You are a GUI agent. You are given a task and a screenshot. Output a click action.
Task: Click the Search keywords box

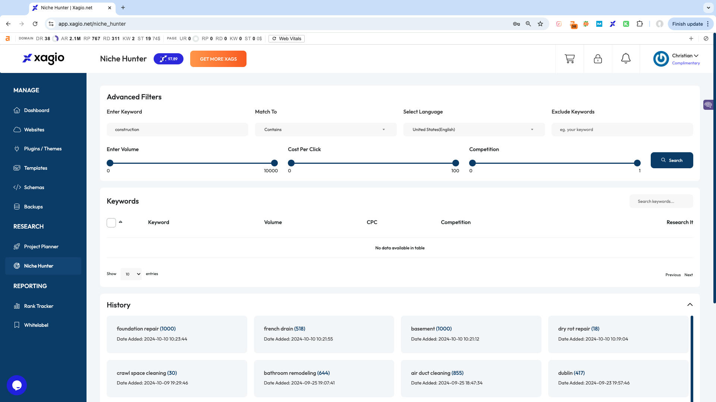tap(661, 201)
